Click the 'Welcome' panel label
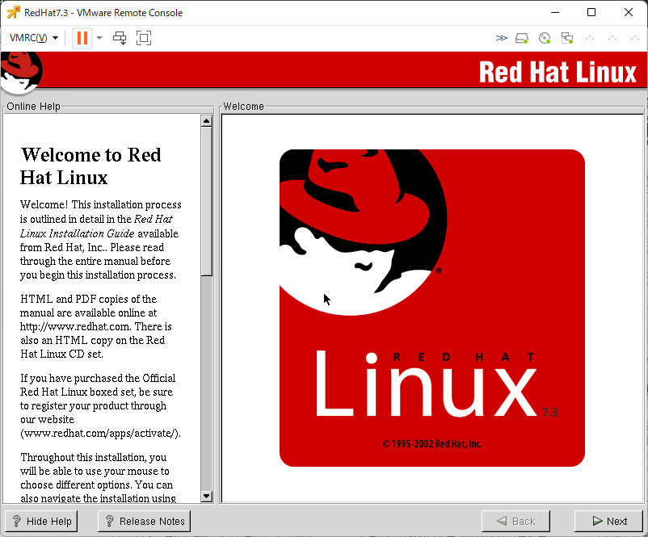The height and width of the screenshot is (537, 648). [243, 106]
